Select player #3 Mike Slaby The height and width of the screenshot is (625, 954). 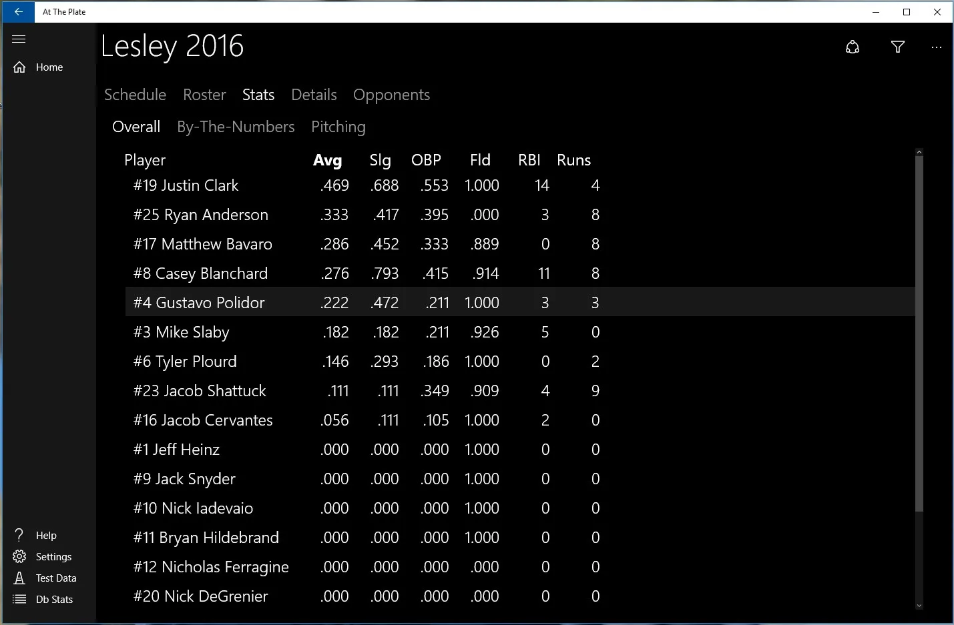point(519,332)
